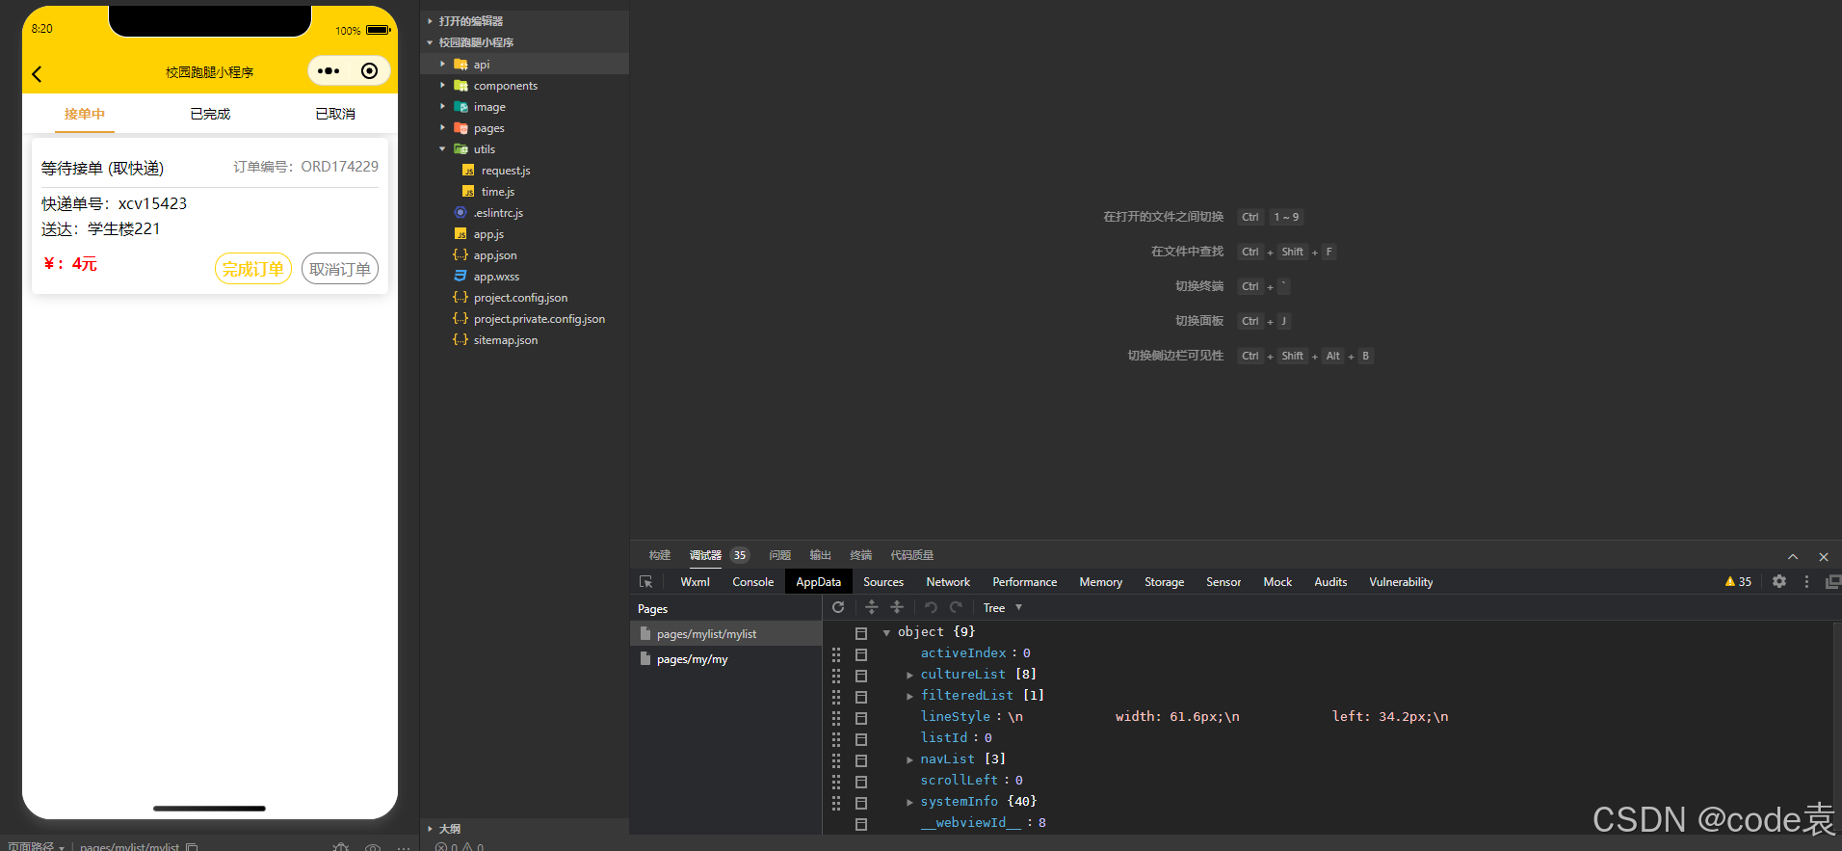Expand all AppData fields

point(871,607)
